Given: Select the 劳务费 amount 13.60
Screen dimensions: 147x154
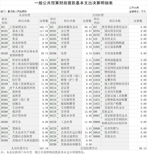Looking at the screenshot, I should (87, 112).
